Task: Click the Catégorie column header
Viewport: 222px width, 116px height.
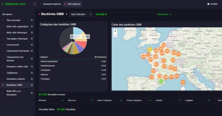Action: coord(44,57)
